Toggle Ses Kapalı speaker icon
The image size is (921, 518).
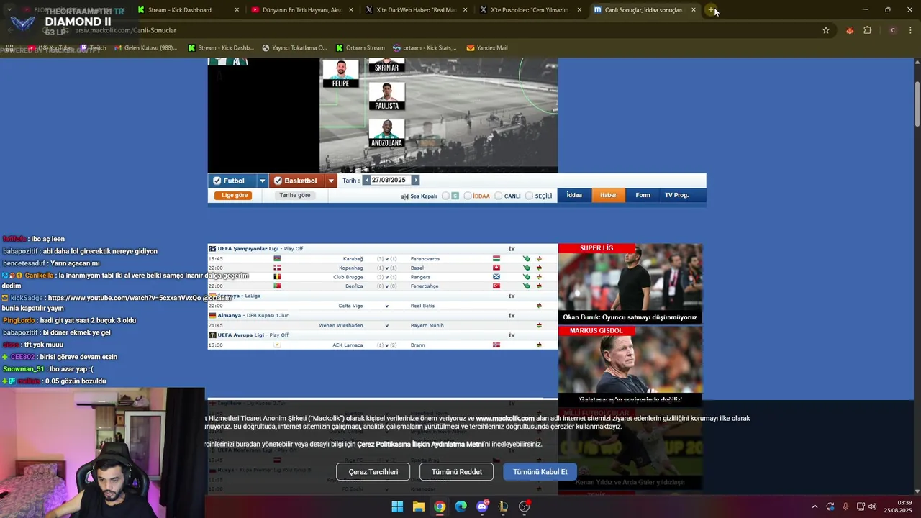coord(404,196)
